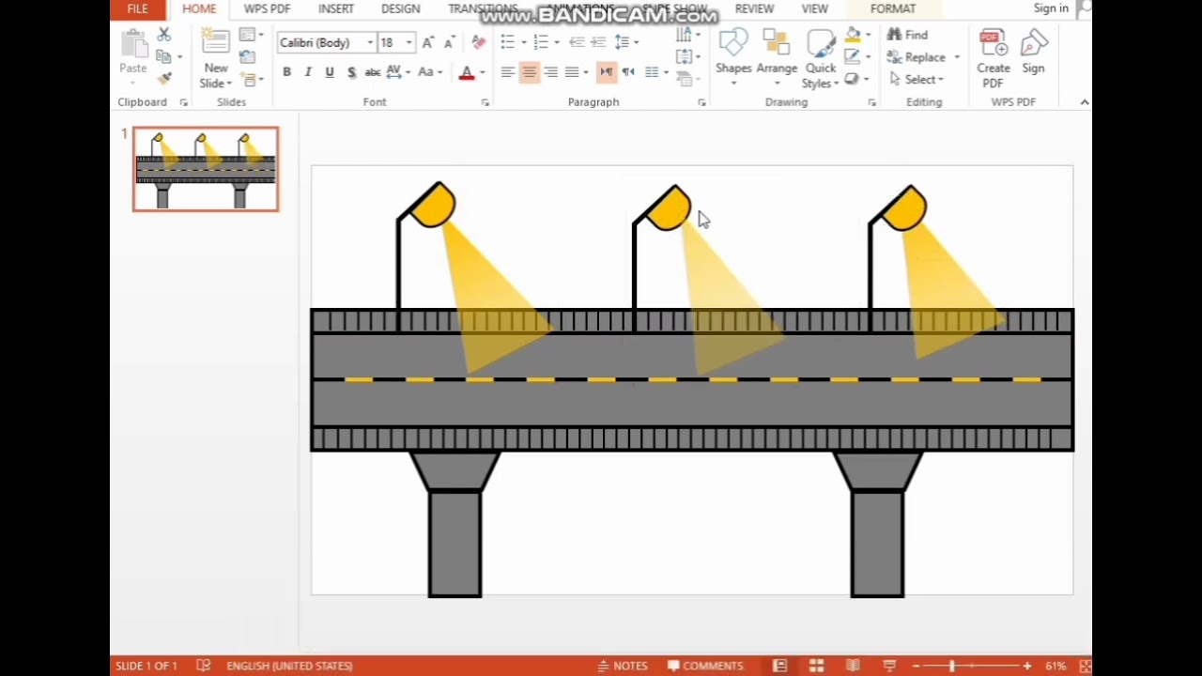Clear all formatting eraser icon
1202x676 pixels.
479,42
